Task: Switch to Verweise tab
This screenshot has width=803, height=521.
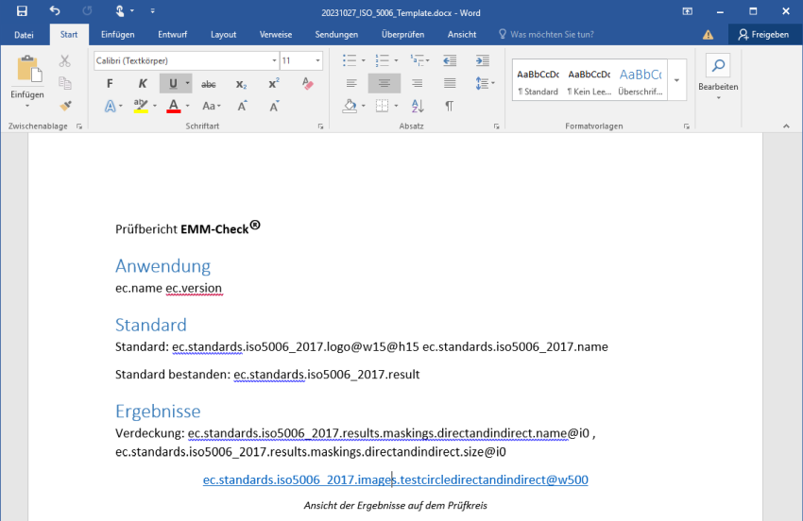Action: pos(276,35)
